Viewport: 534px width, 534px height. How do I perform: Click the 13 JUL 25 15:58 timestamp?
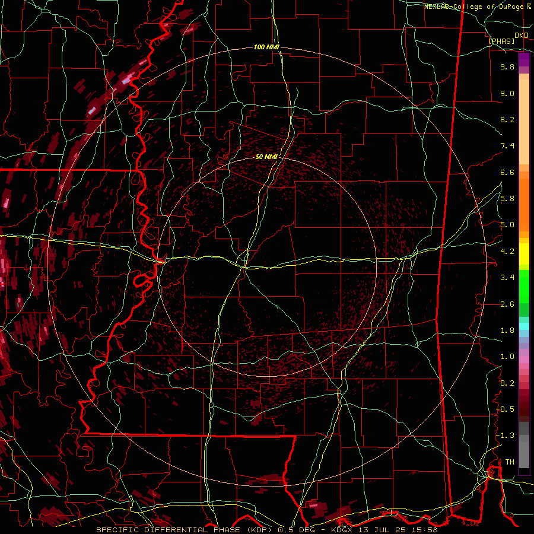point(397,530)
